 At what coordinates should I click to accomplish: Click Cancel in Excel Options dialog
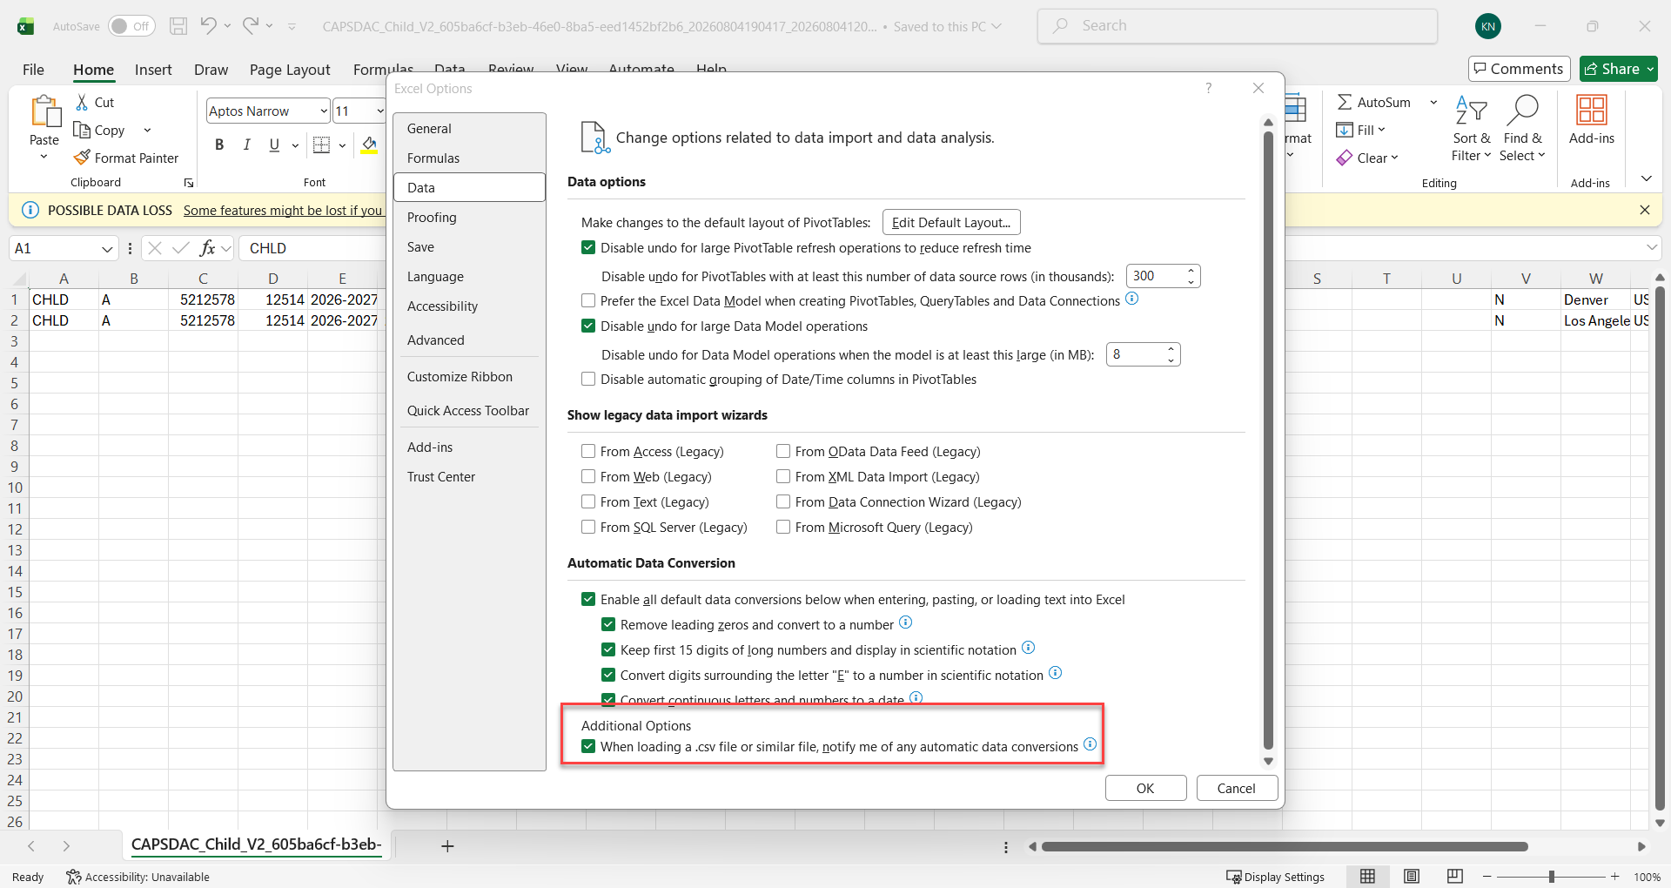(x=1236, y=789)
